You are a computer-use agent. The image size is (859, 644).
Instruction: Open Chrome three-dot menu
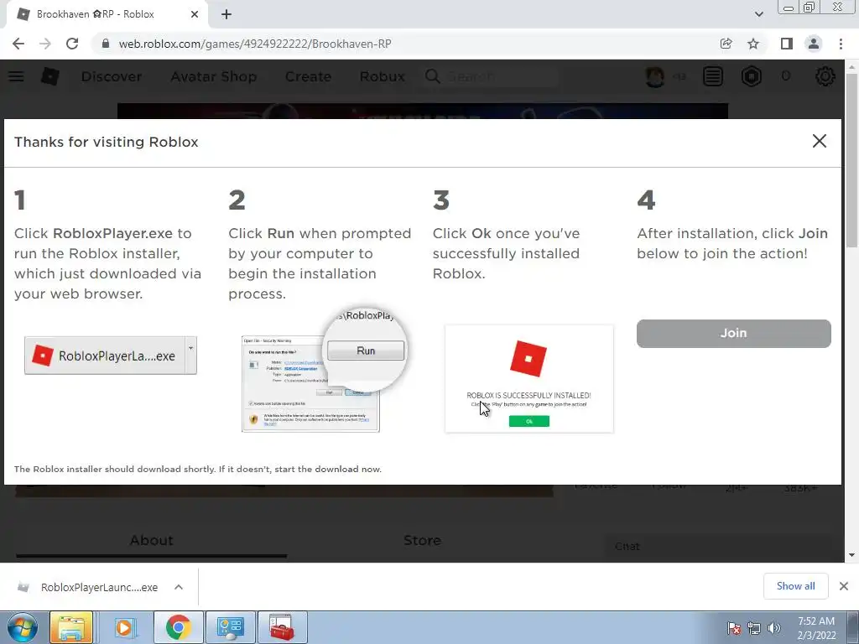841,44
